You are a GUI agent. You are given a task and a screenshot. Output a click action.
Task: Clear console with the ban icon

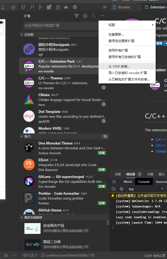tap(122, 189)
